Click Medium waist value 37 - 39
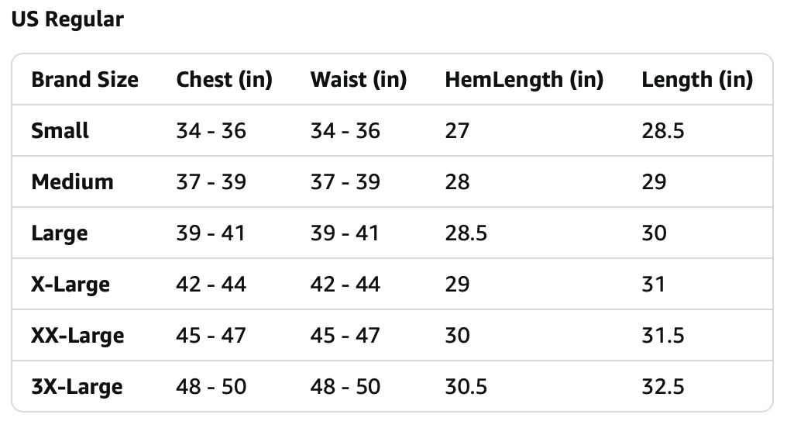 click(x=345, y=182)
